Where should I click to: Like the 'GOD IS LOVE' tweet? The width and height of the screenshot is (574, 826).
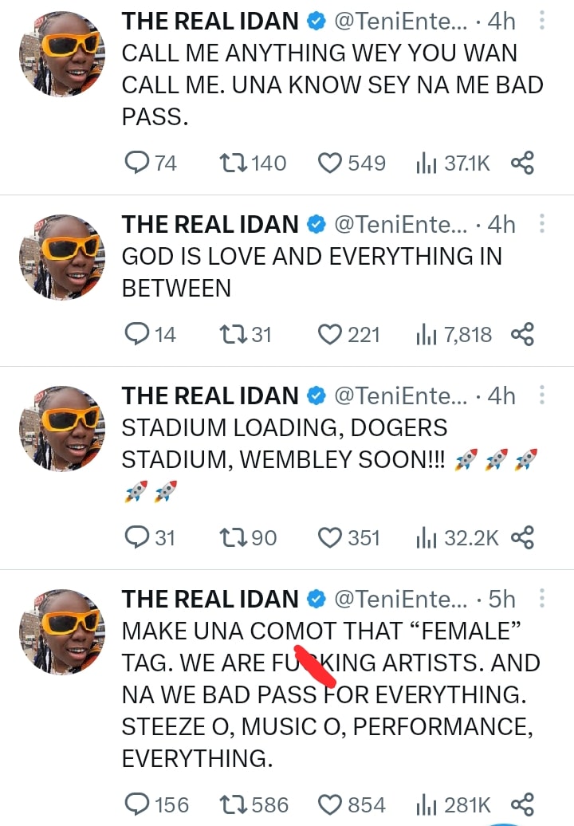pyautogui.click(x=329, y=335)
